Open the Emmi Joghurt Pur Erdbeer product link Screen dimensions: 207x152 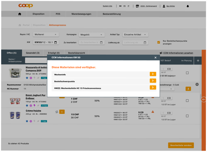tap(35, 97)
